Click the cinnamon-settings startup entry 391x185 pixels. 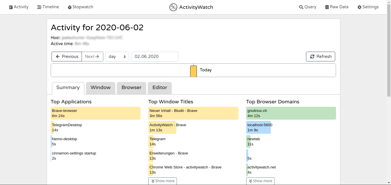(74, 156)
